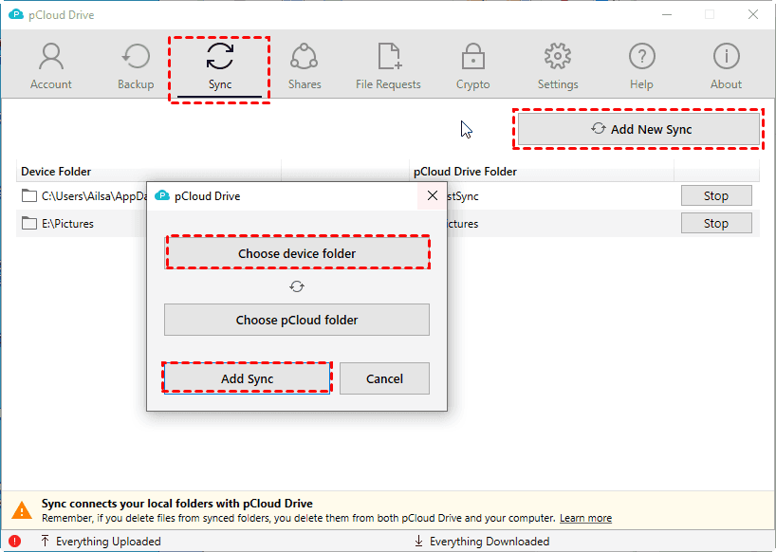Go to the File Requests tab
776x552 pixels.
pos(389,66)
